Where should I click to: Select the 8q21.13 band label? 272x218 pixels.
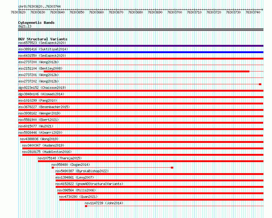click(x=25, y=26)
